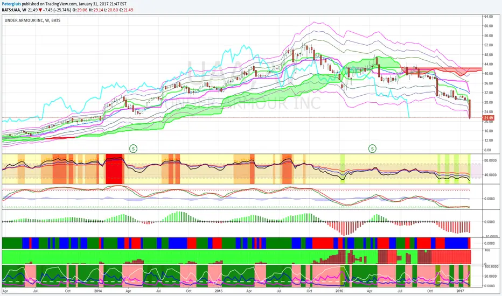Click the 16.00 price axis label
The width and height of the screenshot is (502, 296).
(x=488, y=131)
